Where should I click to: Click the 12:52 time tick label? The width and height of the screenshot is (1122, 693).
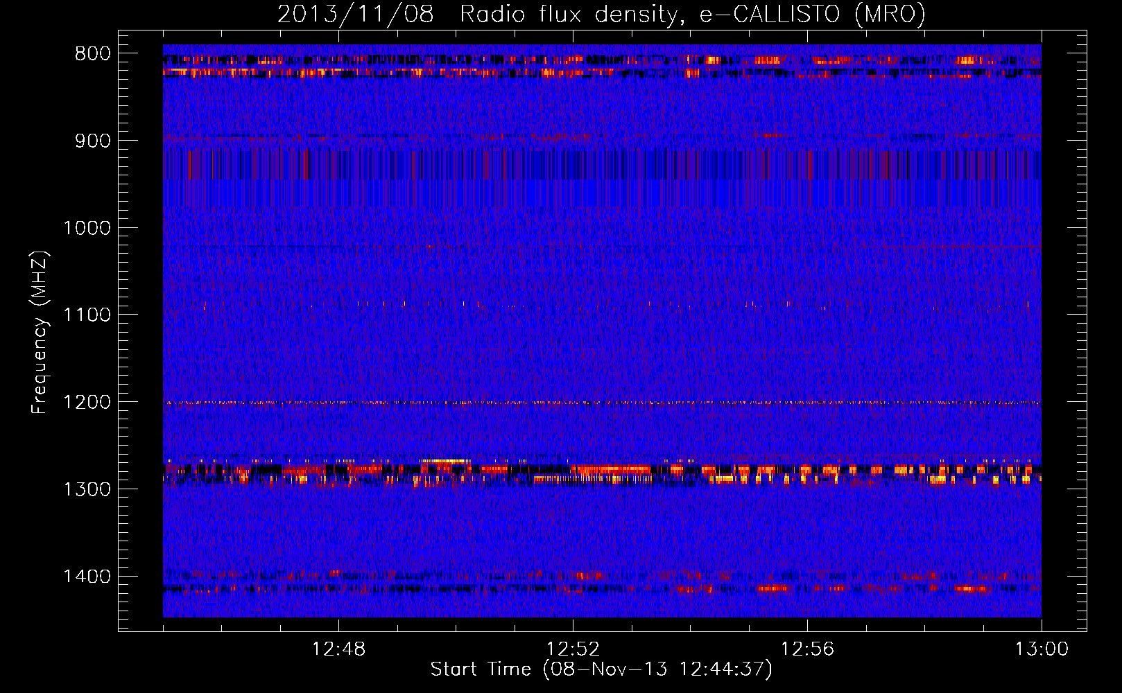pyautogui.click(x=573, y=649)
